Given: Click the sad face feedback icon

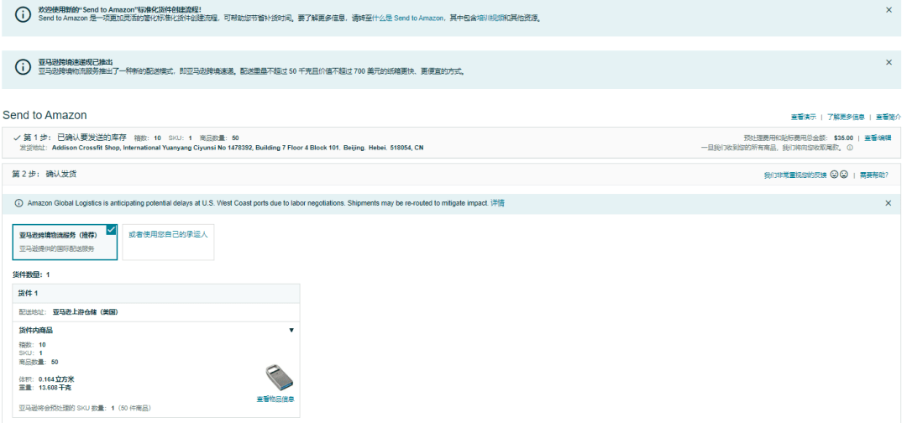Looking at the screenshot, I should pos(843,175).
